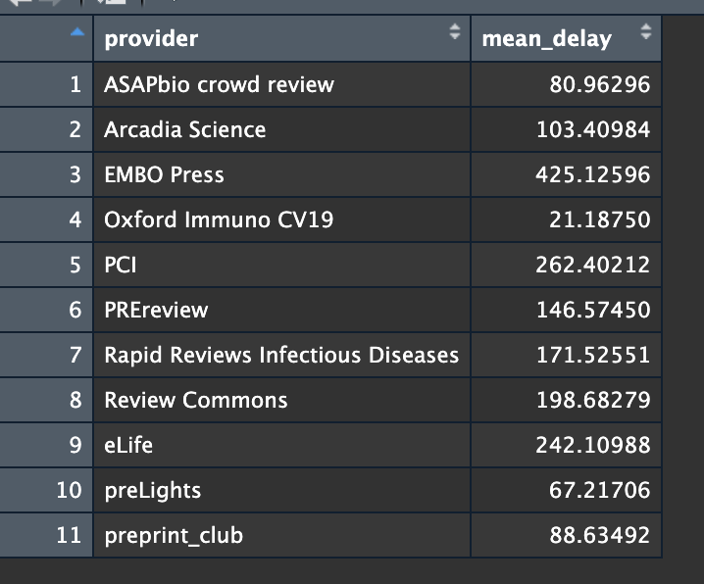Click the EMBO Press provider cell
Screen dimensions: 704x584
coord(164,174)
